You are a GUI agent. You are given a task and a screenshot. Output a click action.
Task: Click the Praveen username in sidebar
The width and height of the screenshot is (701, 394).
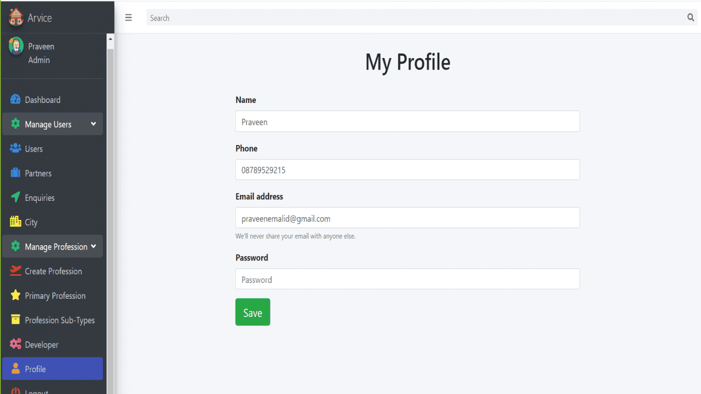(41, 47)
